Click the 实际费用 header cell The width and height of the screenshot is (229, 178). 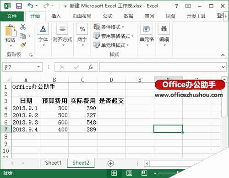click(83, 101)
